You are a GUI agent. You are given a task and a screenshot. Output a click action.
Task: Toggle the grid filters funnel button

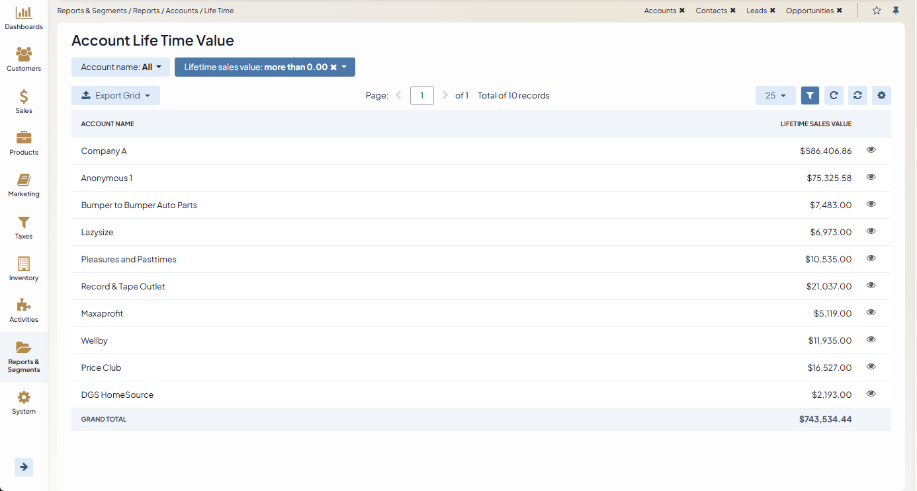[x=810, y=96]
